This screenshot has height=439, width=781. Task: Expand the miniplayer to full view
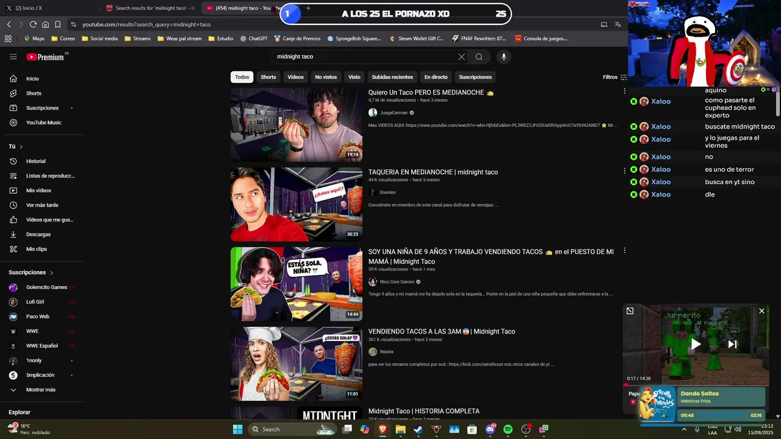(x=630, y=311)
